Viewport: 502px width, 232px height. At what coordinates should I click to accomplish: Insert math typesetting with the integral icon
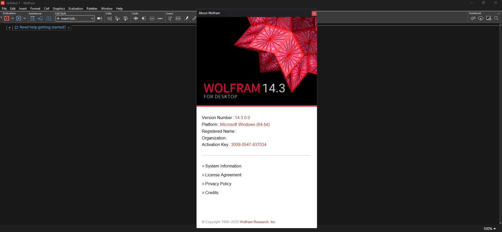click(x=170, y=19)
